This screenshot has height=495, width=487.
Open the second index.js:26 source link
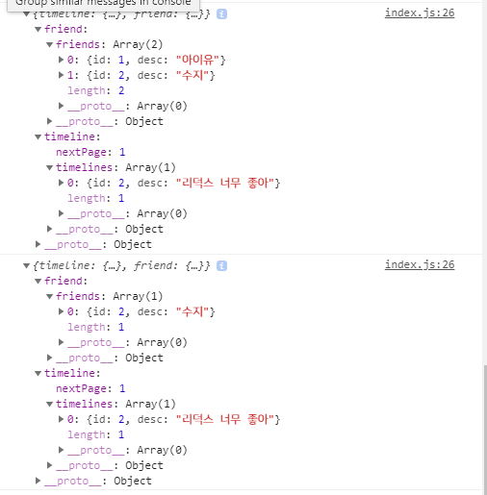(x=420, y=264)
